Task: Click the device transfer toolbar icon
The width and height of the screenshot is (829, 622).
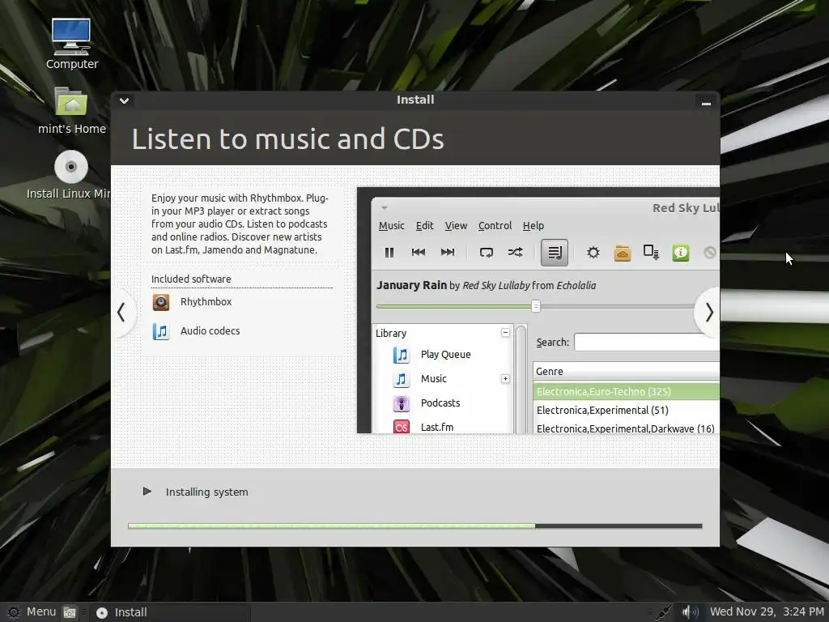Action: point(651,253)
